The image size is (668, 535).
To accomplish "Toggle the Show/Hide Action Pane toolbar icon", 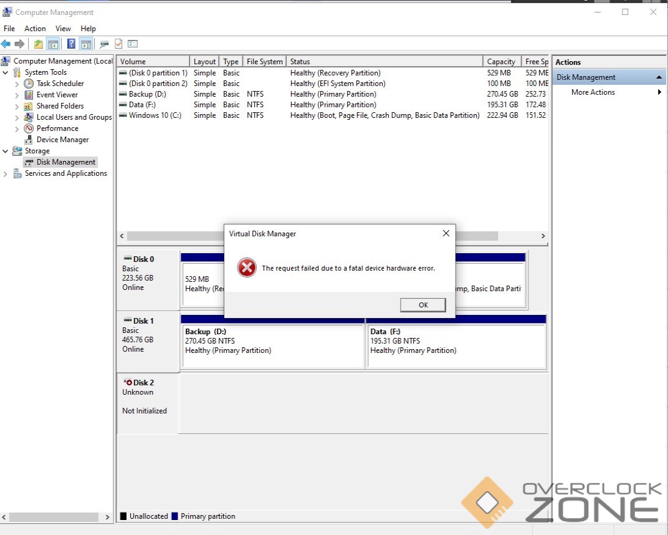I will coord(85,44).
